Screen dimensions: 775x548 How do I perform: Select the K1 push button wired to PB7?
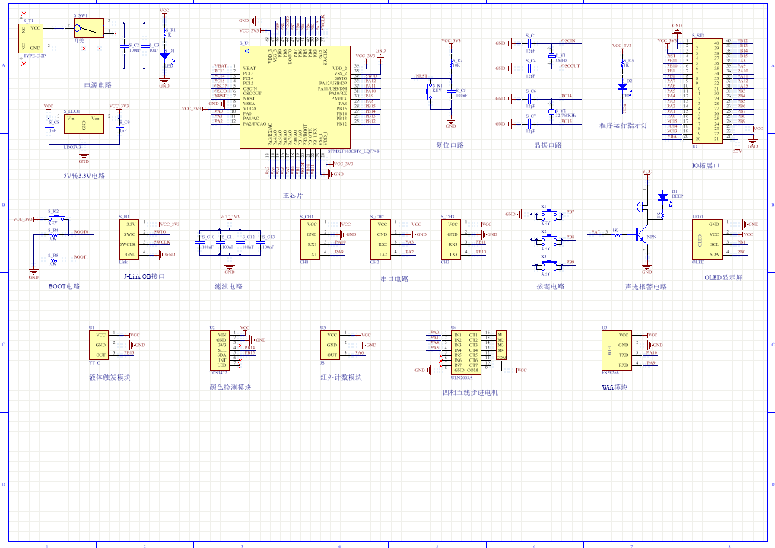550,214
